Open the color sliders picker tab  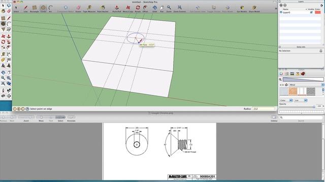click(x=286, y=74)
